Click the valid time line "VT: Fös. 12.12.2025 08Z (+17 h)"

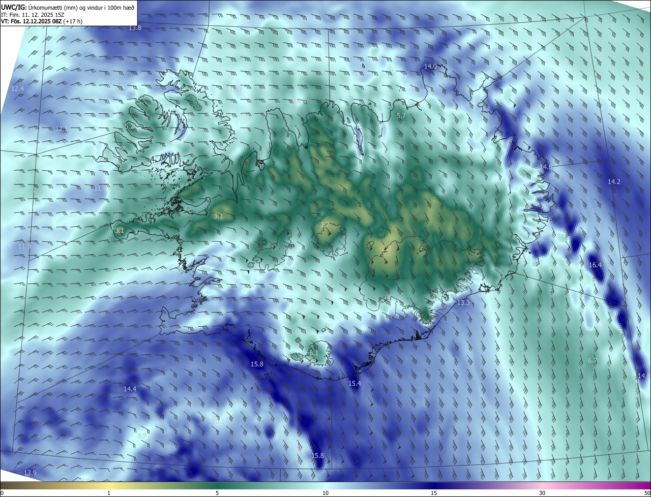pos(42,21)
